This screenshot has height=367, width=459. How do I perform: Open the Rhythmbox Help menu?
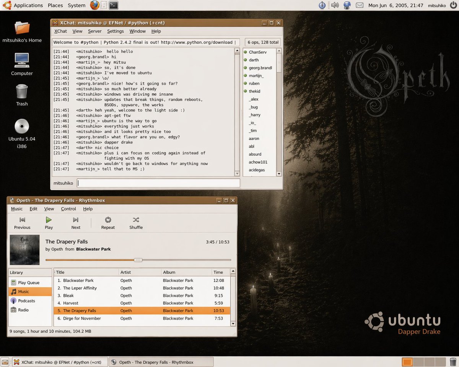tap(88, 209)
